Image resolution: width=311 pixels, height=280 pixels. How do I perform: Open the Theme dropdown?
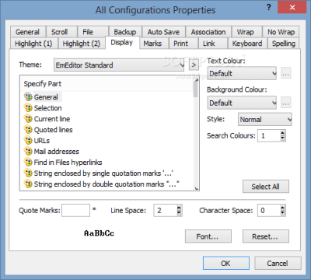[119, 65]
